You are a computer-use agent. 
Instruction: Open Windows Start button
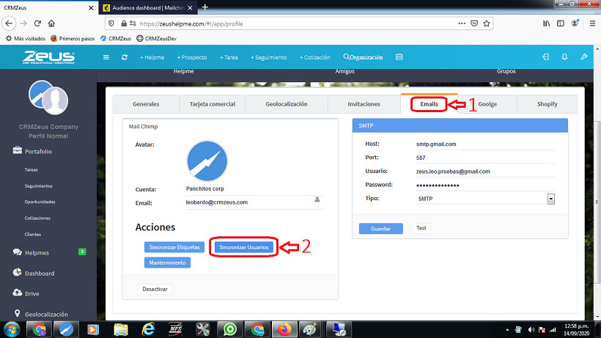click(x=12, y=329)
